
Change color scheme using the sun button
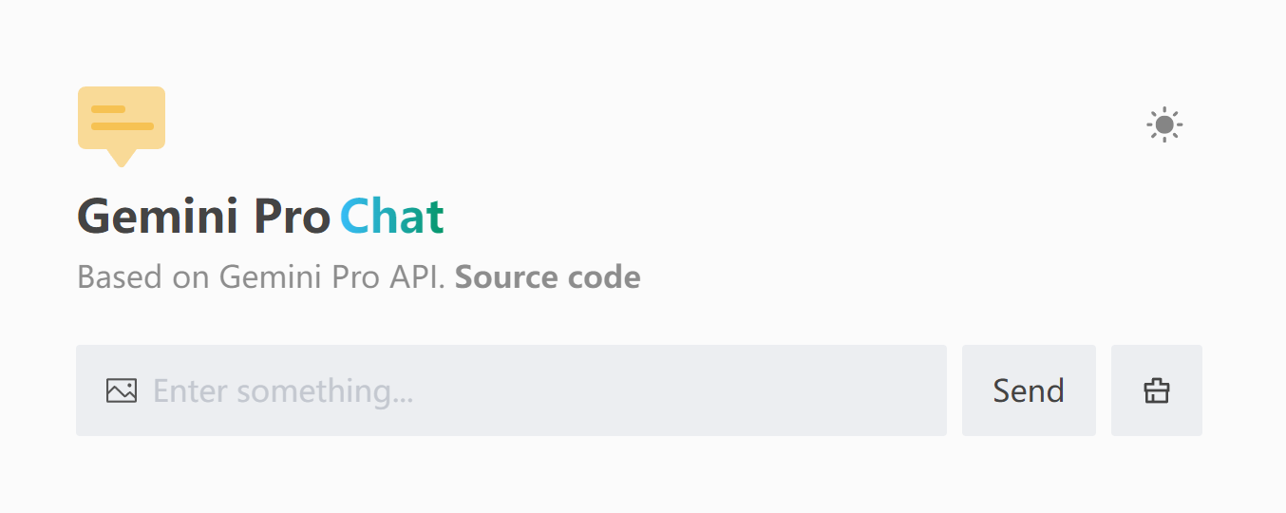click(x=1164, y=125)
